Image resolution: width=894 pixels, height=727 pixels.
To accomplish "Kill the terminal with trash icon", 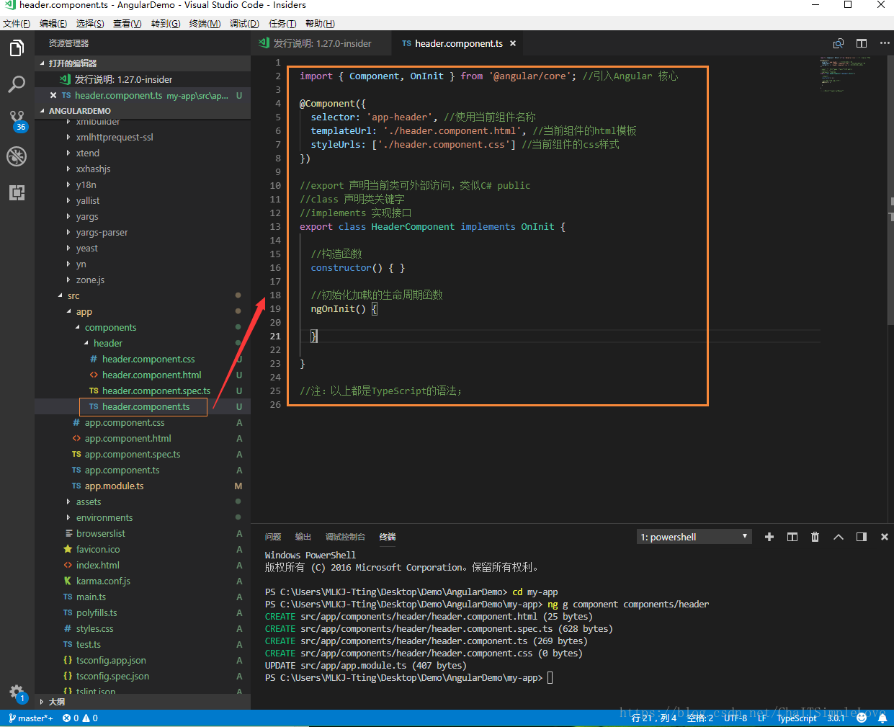I will tap(815, 537).
